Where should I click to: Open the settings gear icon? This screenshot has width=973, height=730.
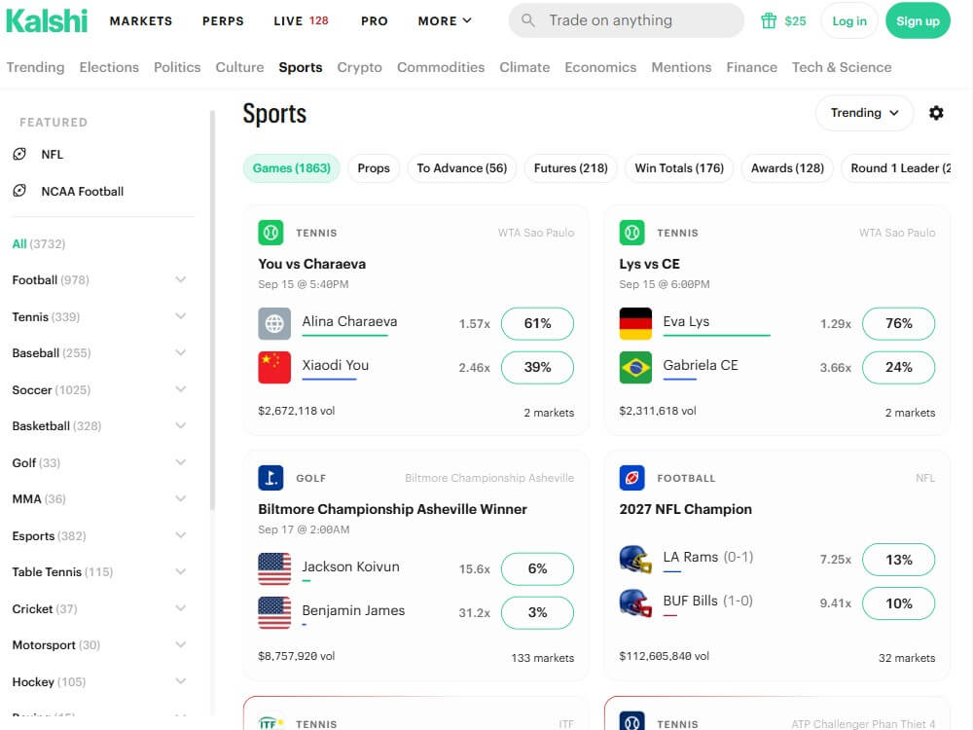(936, 112)
